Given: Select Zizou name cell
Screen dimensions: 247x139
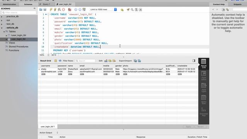Looking at the screenshot, I should (73, 71).
